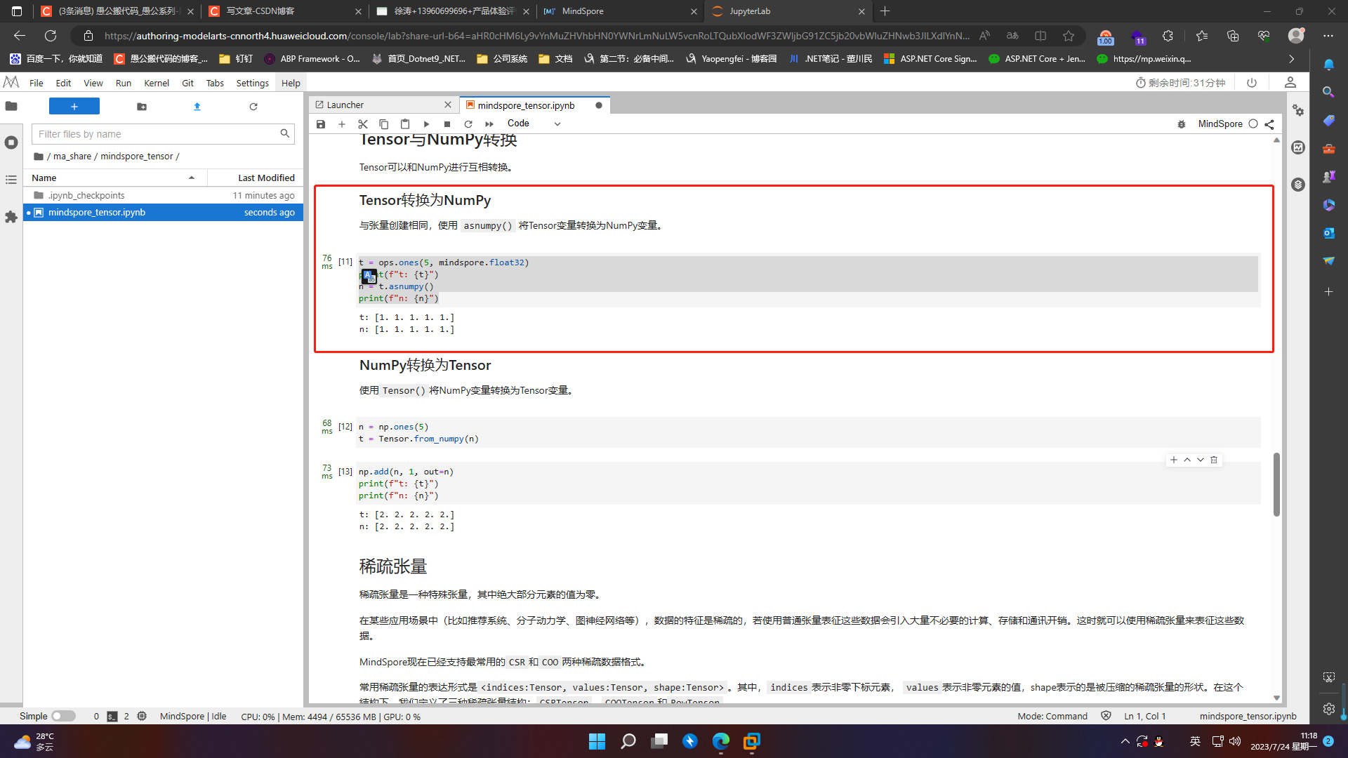Screen dimensions: 1348x758
Task: Open running terminals and kernels panel
Action: click(11, 142)
